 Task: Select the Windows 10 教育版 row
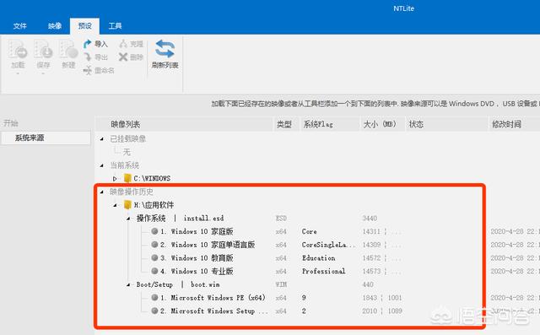(x=289, y=257)
